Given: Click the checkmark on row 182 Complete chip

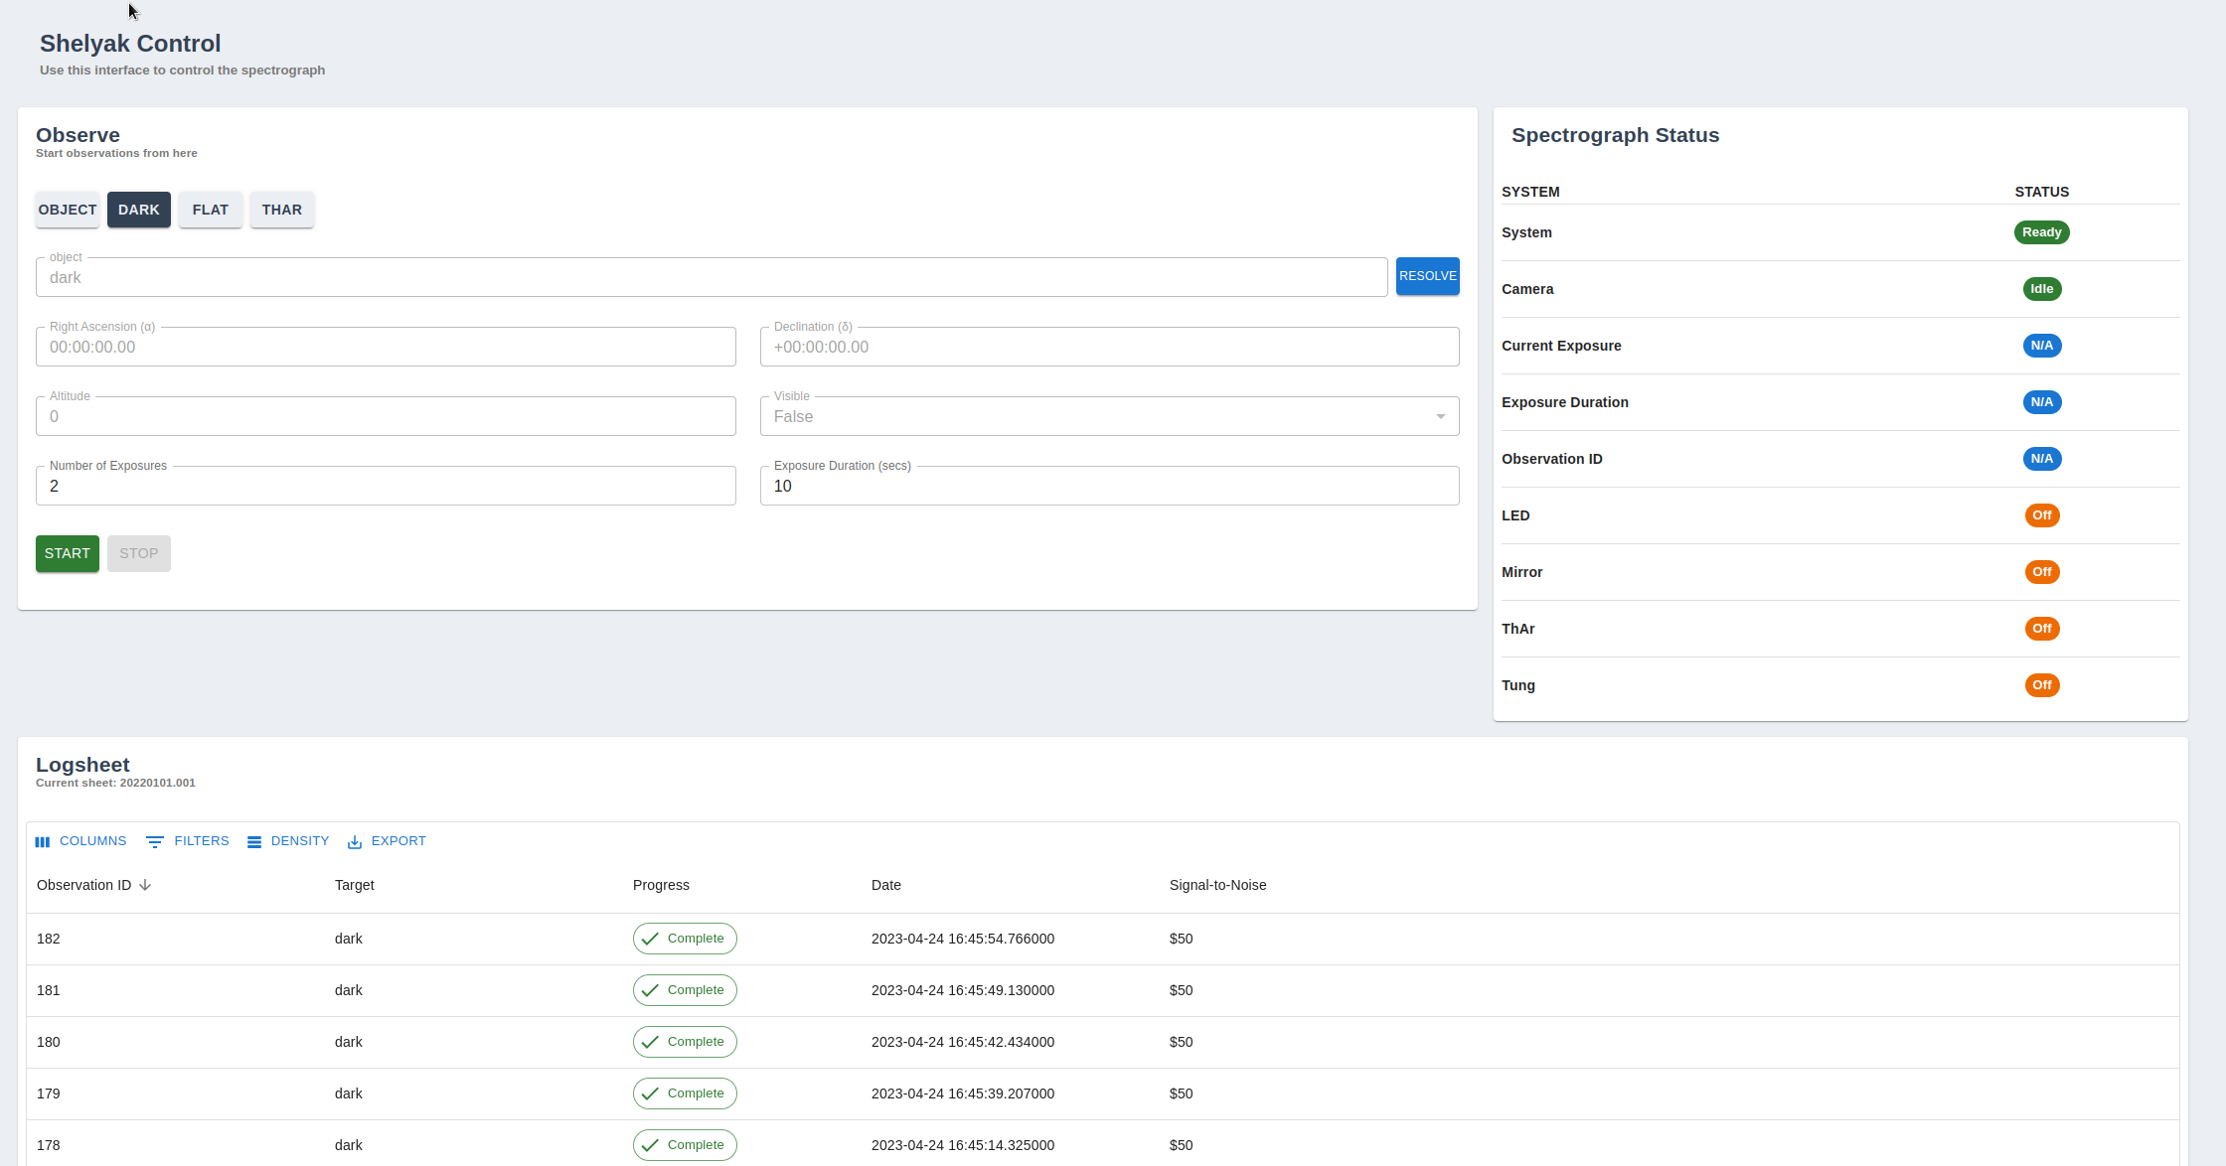Looking at the screenshot, I should tap(651, 939).
